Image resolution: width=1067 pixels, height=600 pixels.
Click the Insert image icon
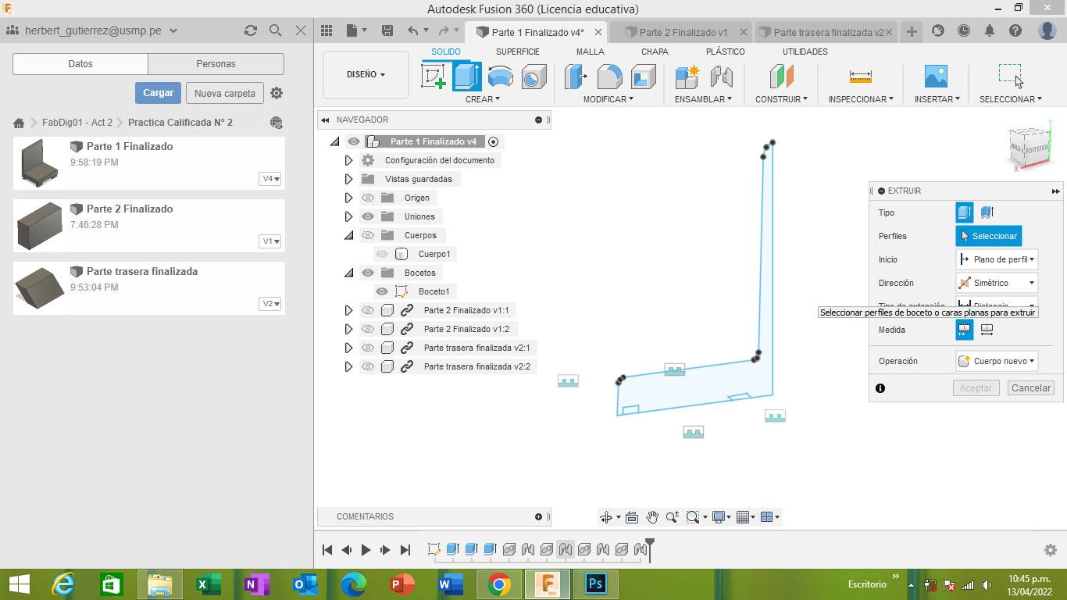click(x=936, y=76)
